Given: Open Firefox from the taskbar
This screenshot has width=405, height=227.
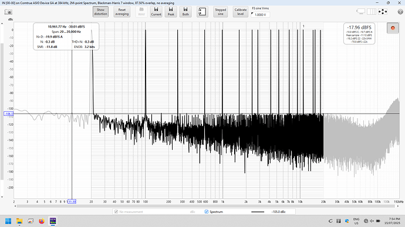Looking at the screenshot, I should [x=42, y=221].
